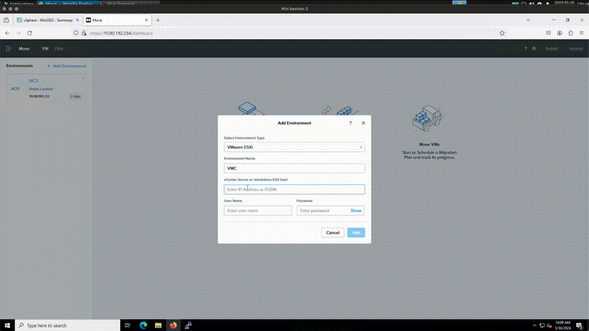This screenshot has height=331, width=589.
Task: Open the nutanix user menu
Action: [x=576, y=49]
